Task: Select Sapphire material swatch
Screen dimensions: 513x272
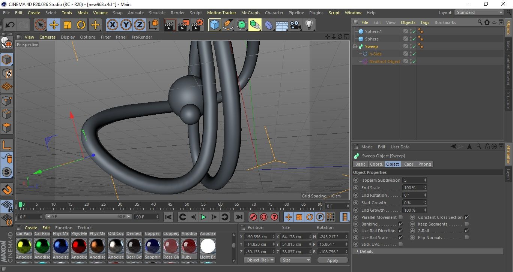Action: 152,246
